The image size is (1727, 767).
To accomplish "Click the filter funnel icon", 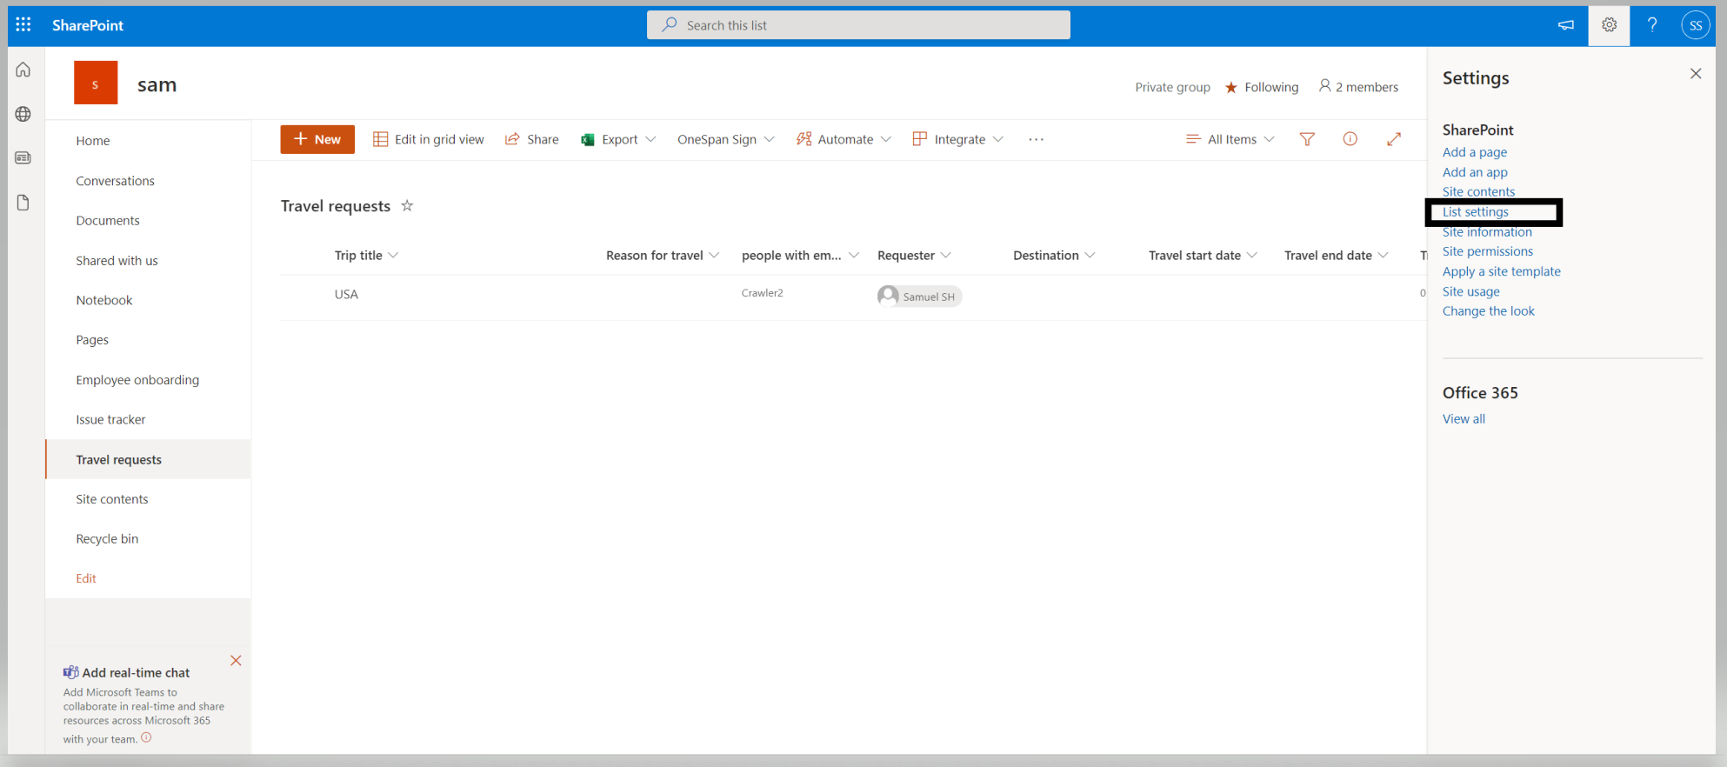I will 1307,139.
